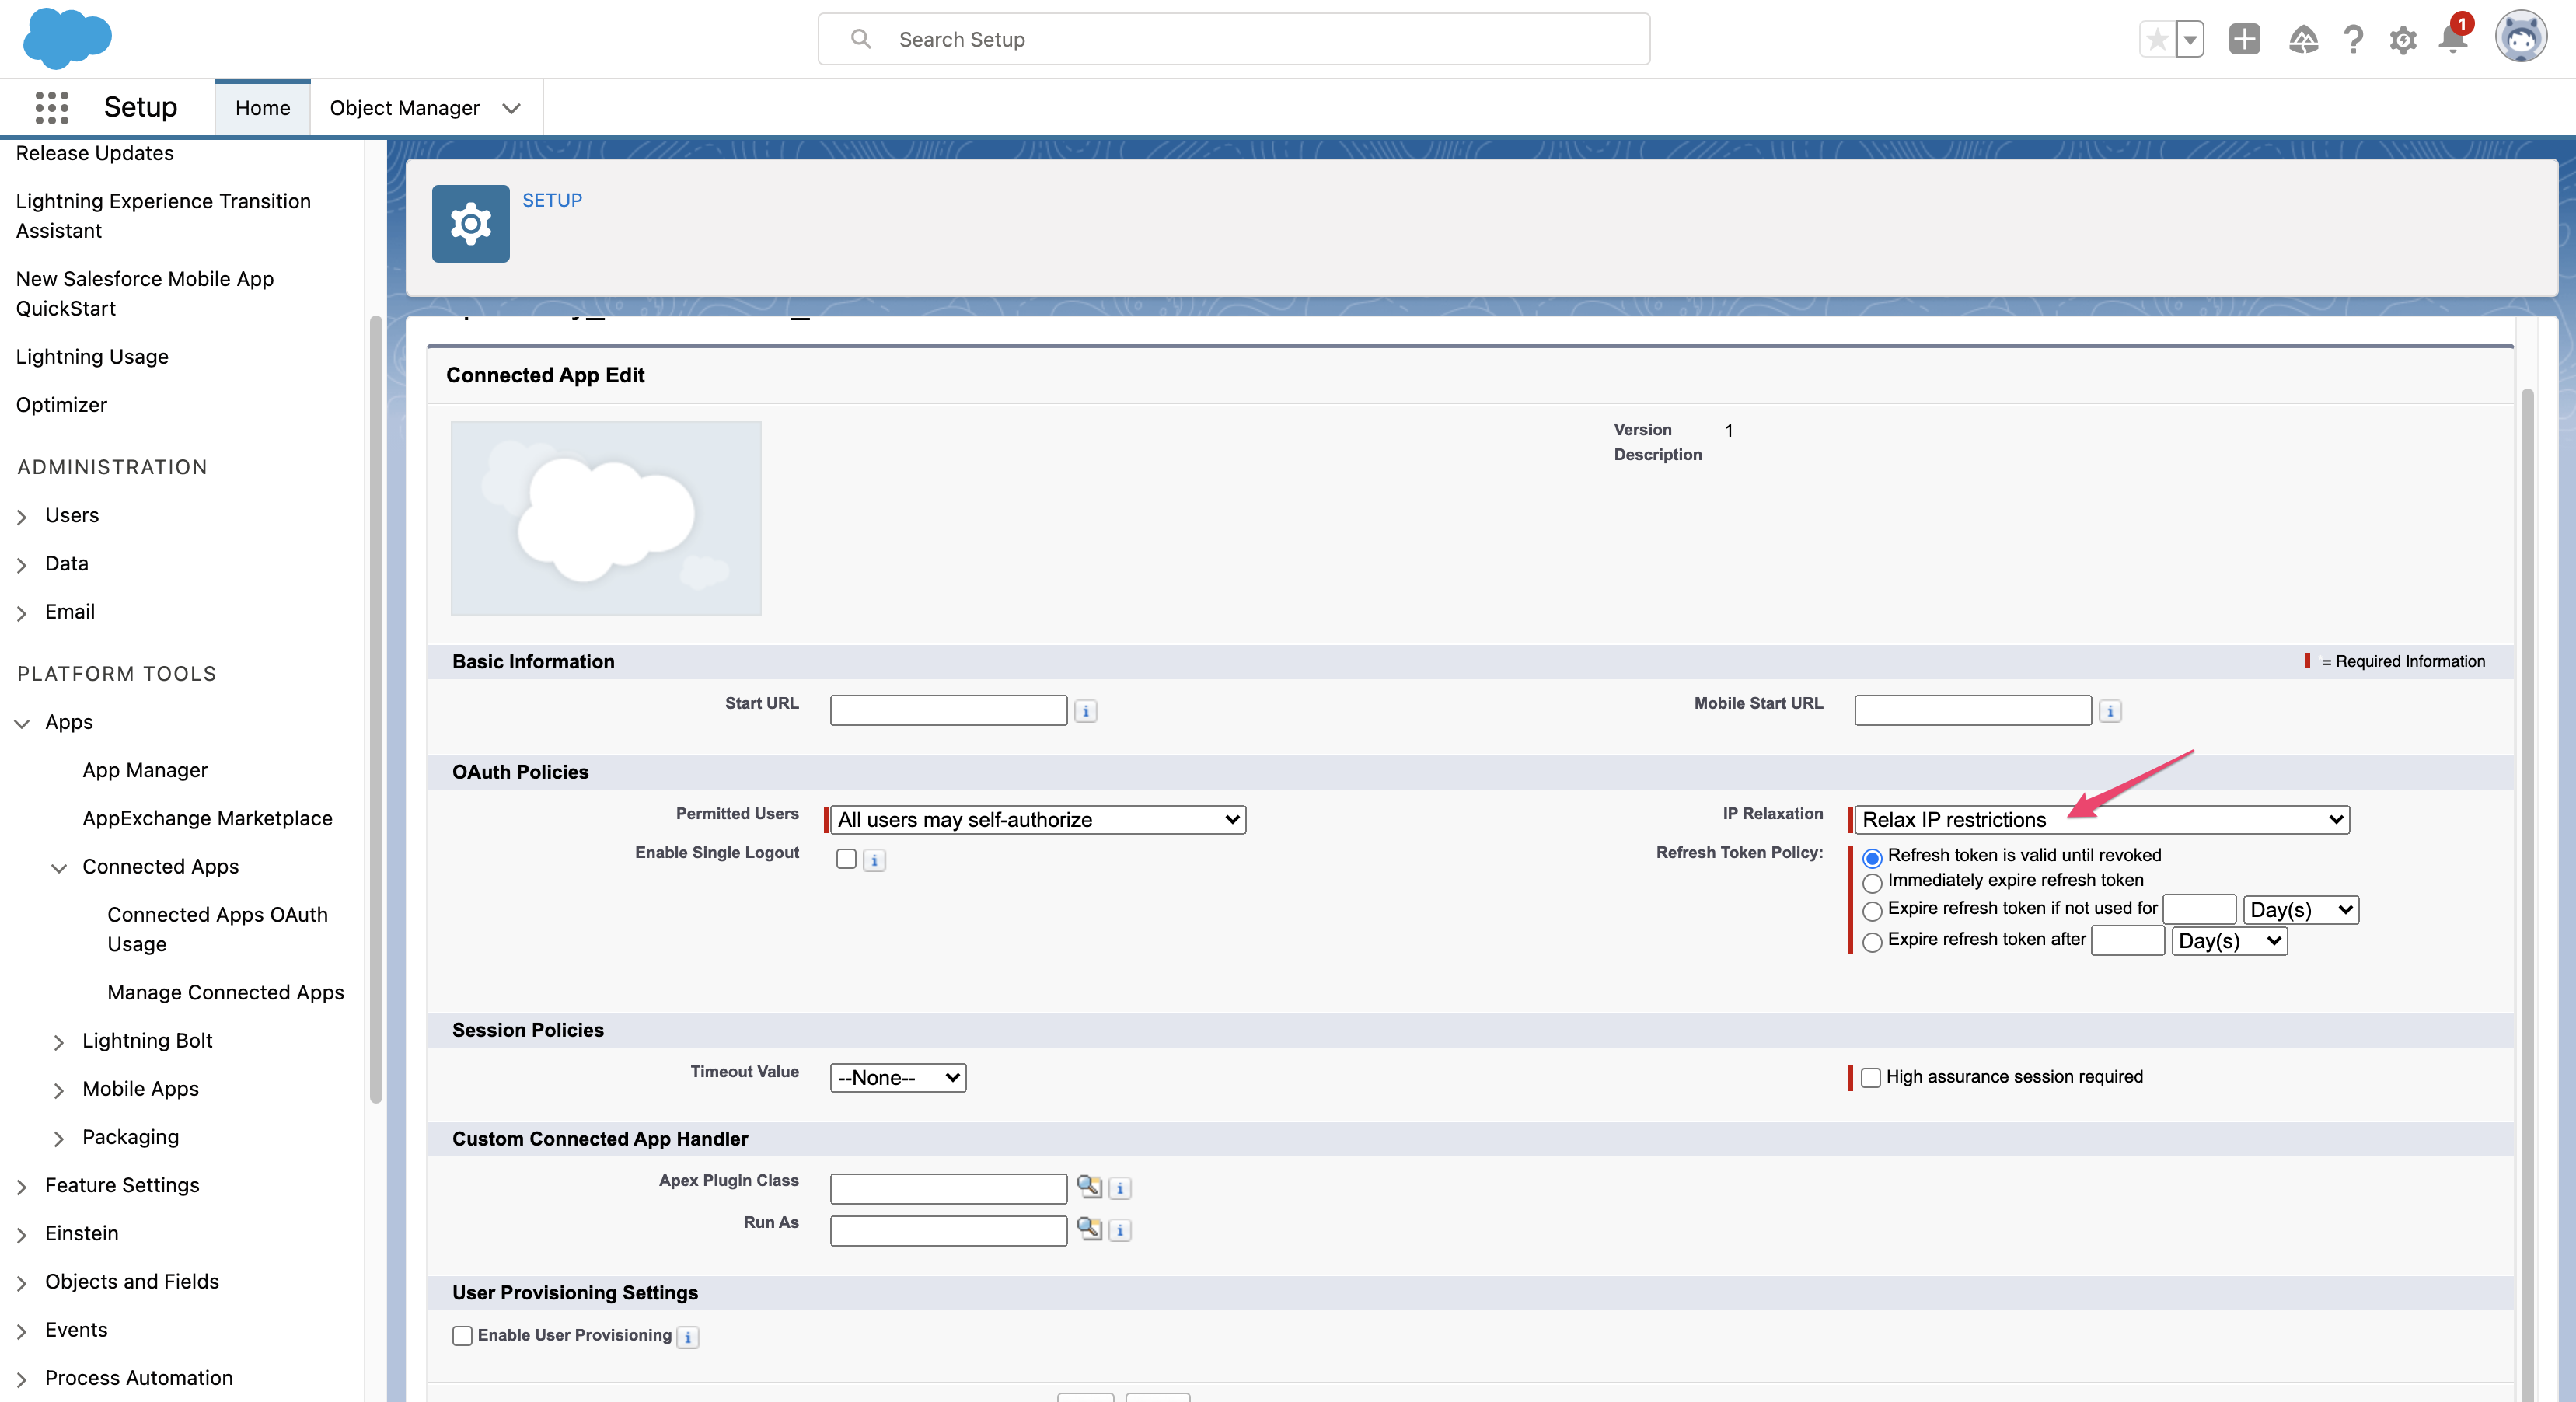Expand the Email section

point(22,612)
